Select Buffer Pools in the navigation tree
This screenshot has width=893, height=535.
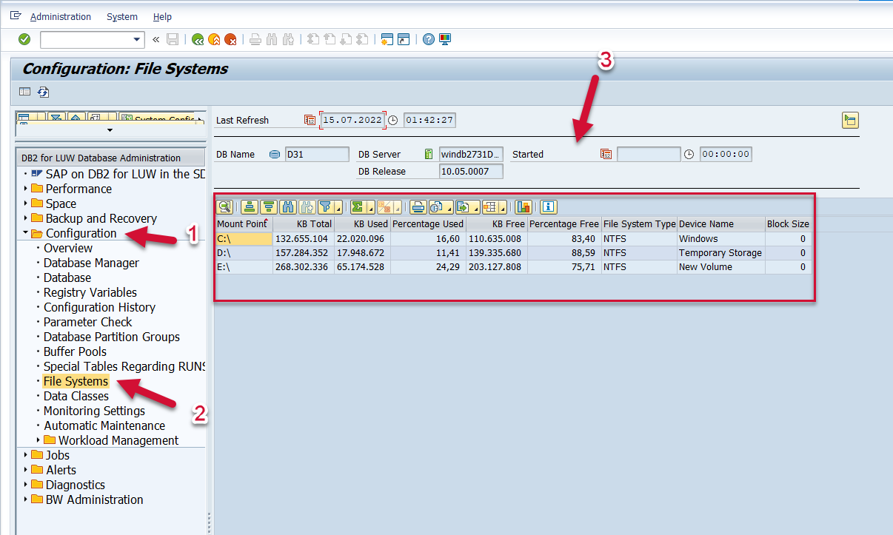[75, 351]
